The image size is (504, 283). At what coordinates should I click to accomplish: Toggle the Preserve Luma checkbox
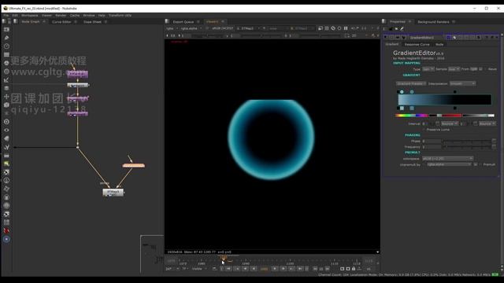point(424,130)
